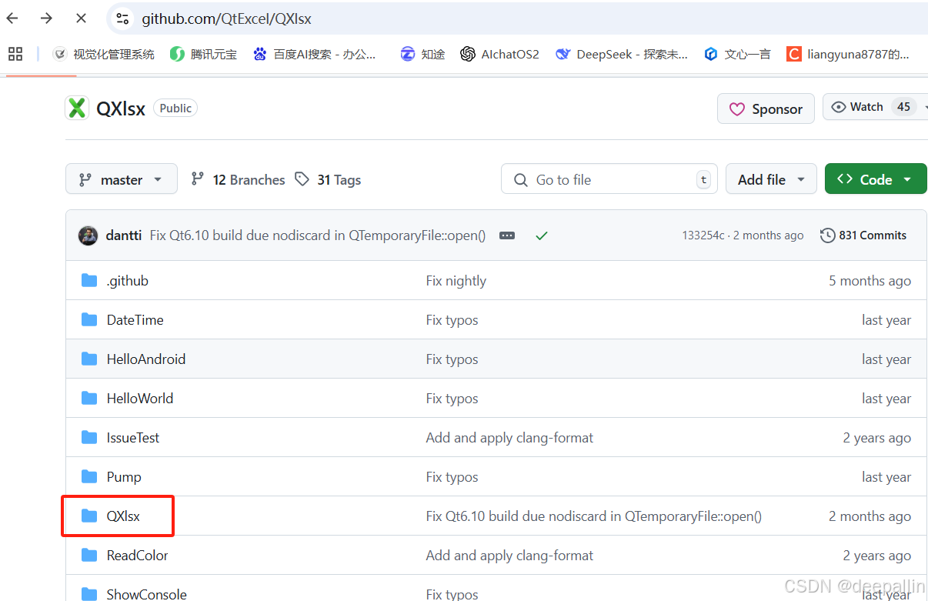The image size is (928, 601).
Task: Open the ShowConsole folder
Action: pyautogui.click(x=147, y=595)
